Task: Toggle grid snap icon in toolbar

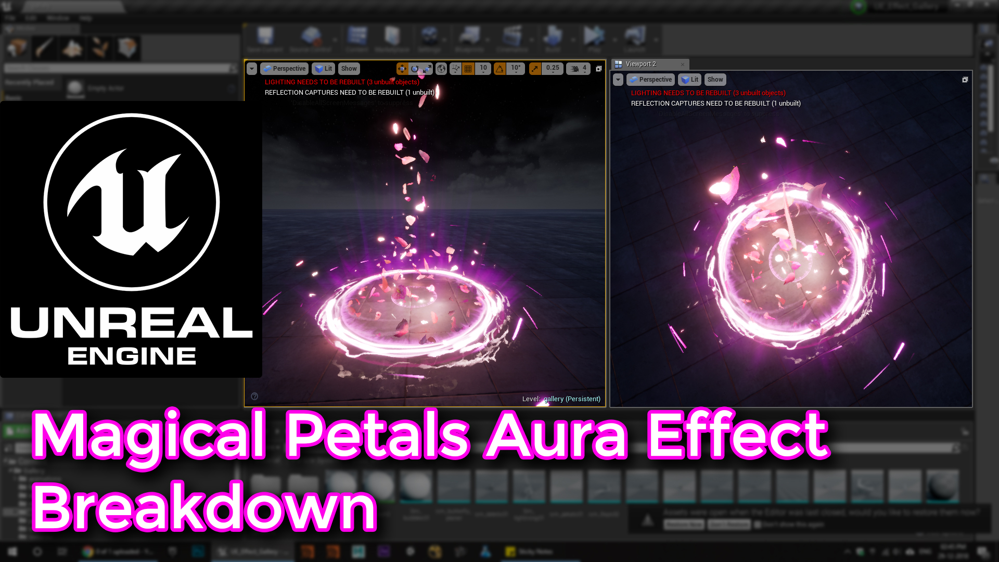Action: [469, 68]
